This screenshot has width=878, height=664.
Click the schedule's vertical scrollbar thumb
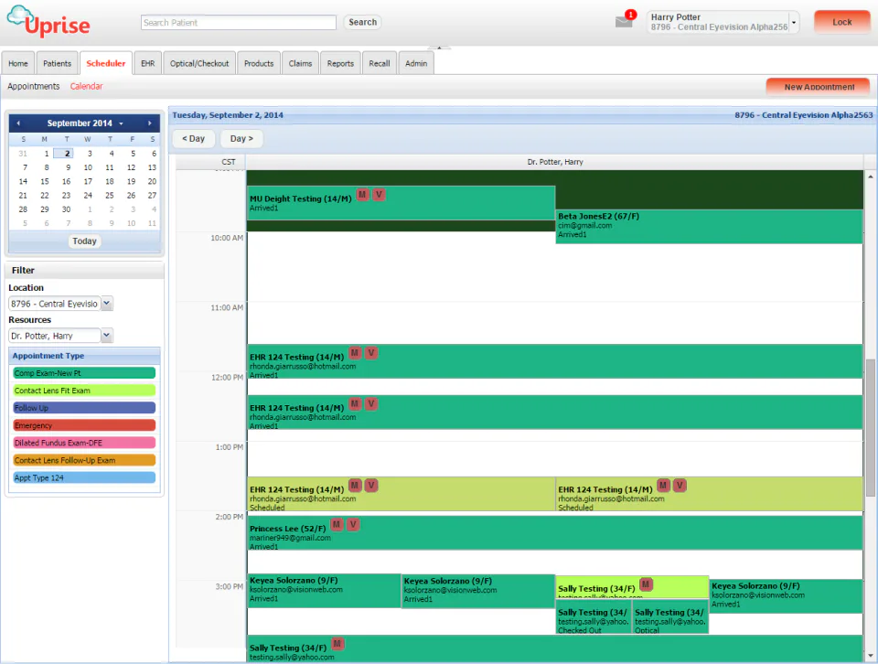(x=870, y=427)
